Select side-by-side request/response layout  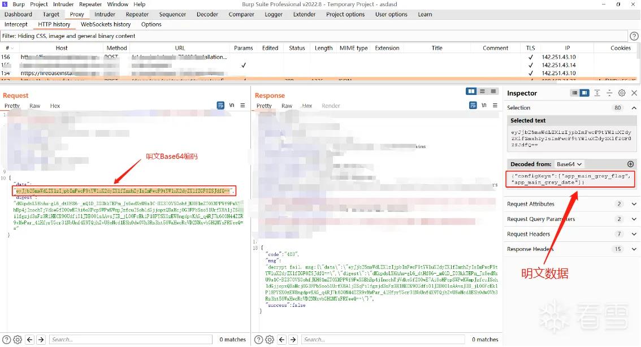click(x=471, y=91)
